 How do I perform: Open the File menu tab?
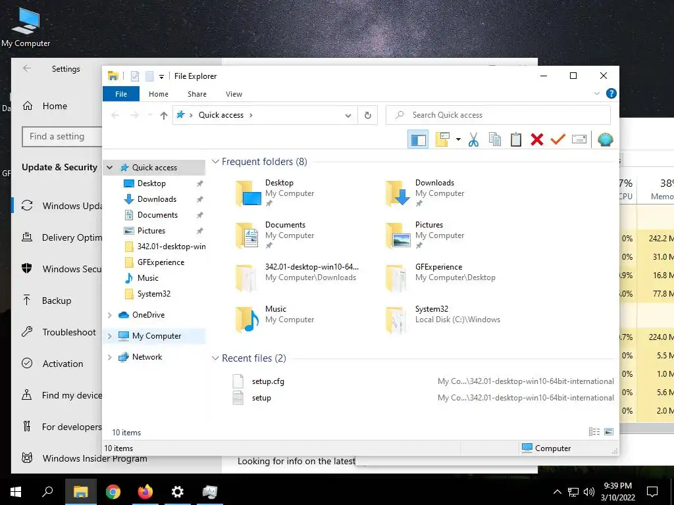[x=121, y=94]
